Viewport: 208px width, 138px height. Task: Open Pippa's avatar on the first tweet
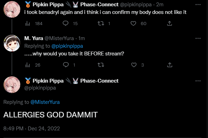coord(12,9)
